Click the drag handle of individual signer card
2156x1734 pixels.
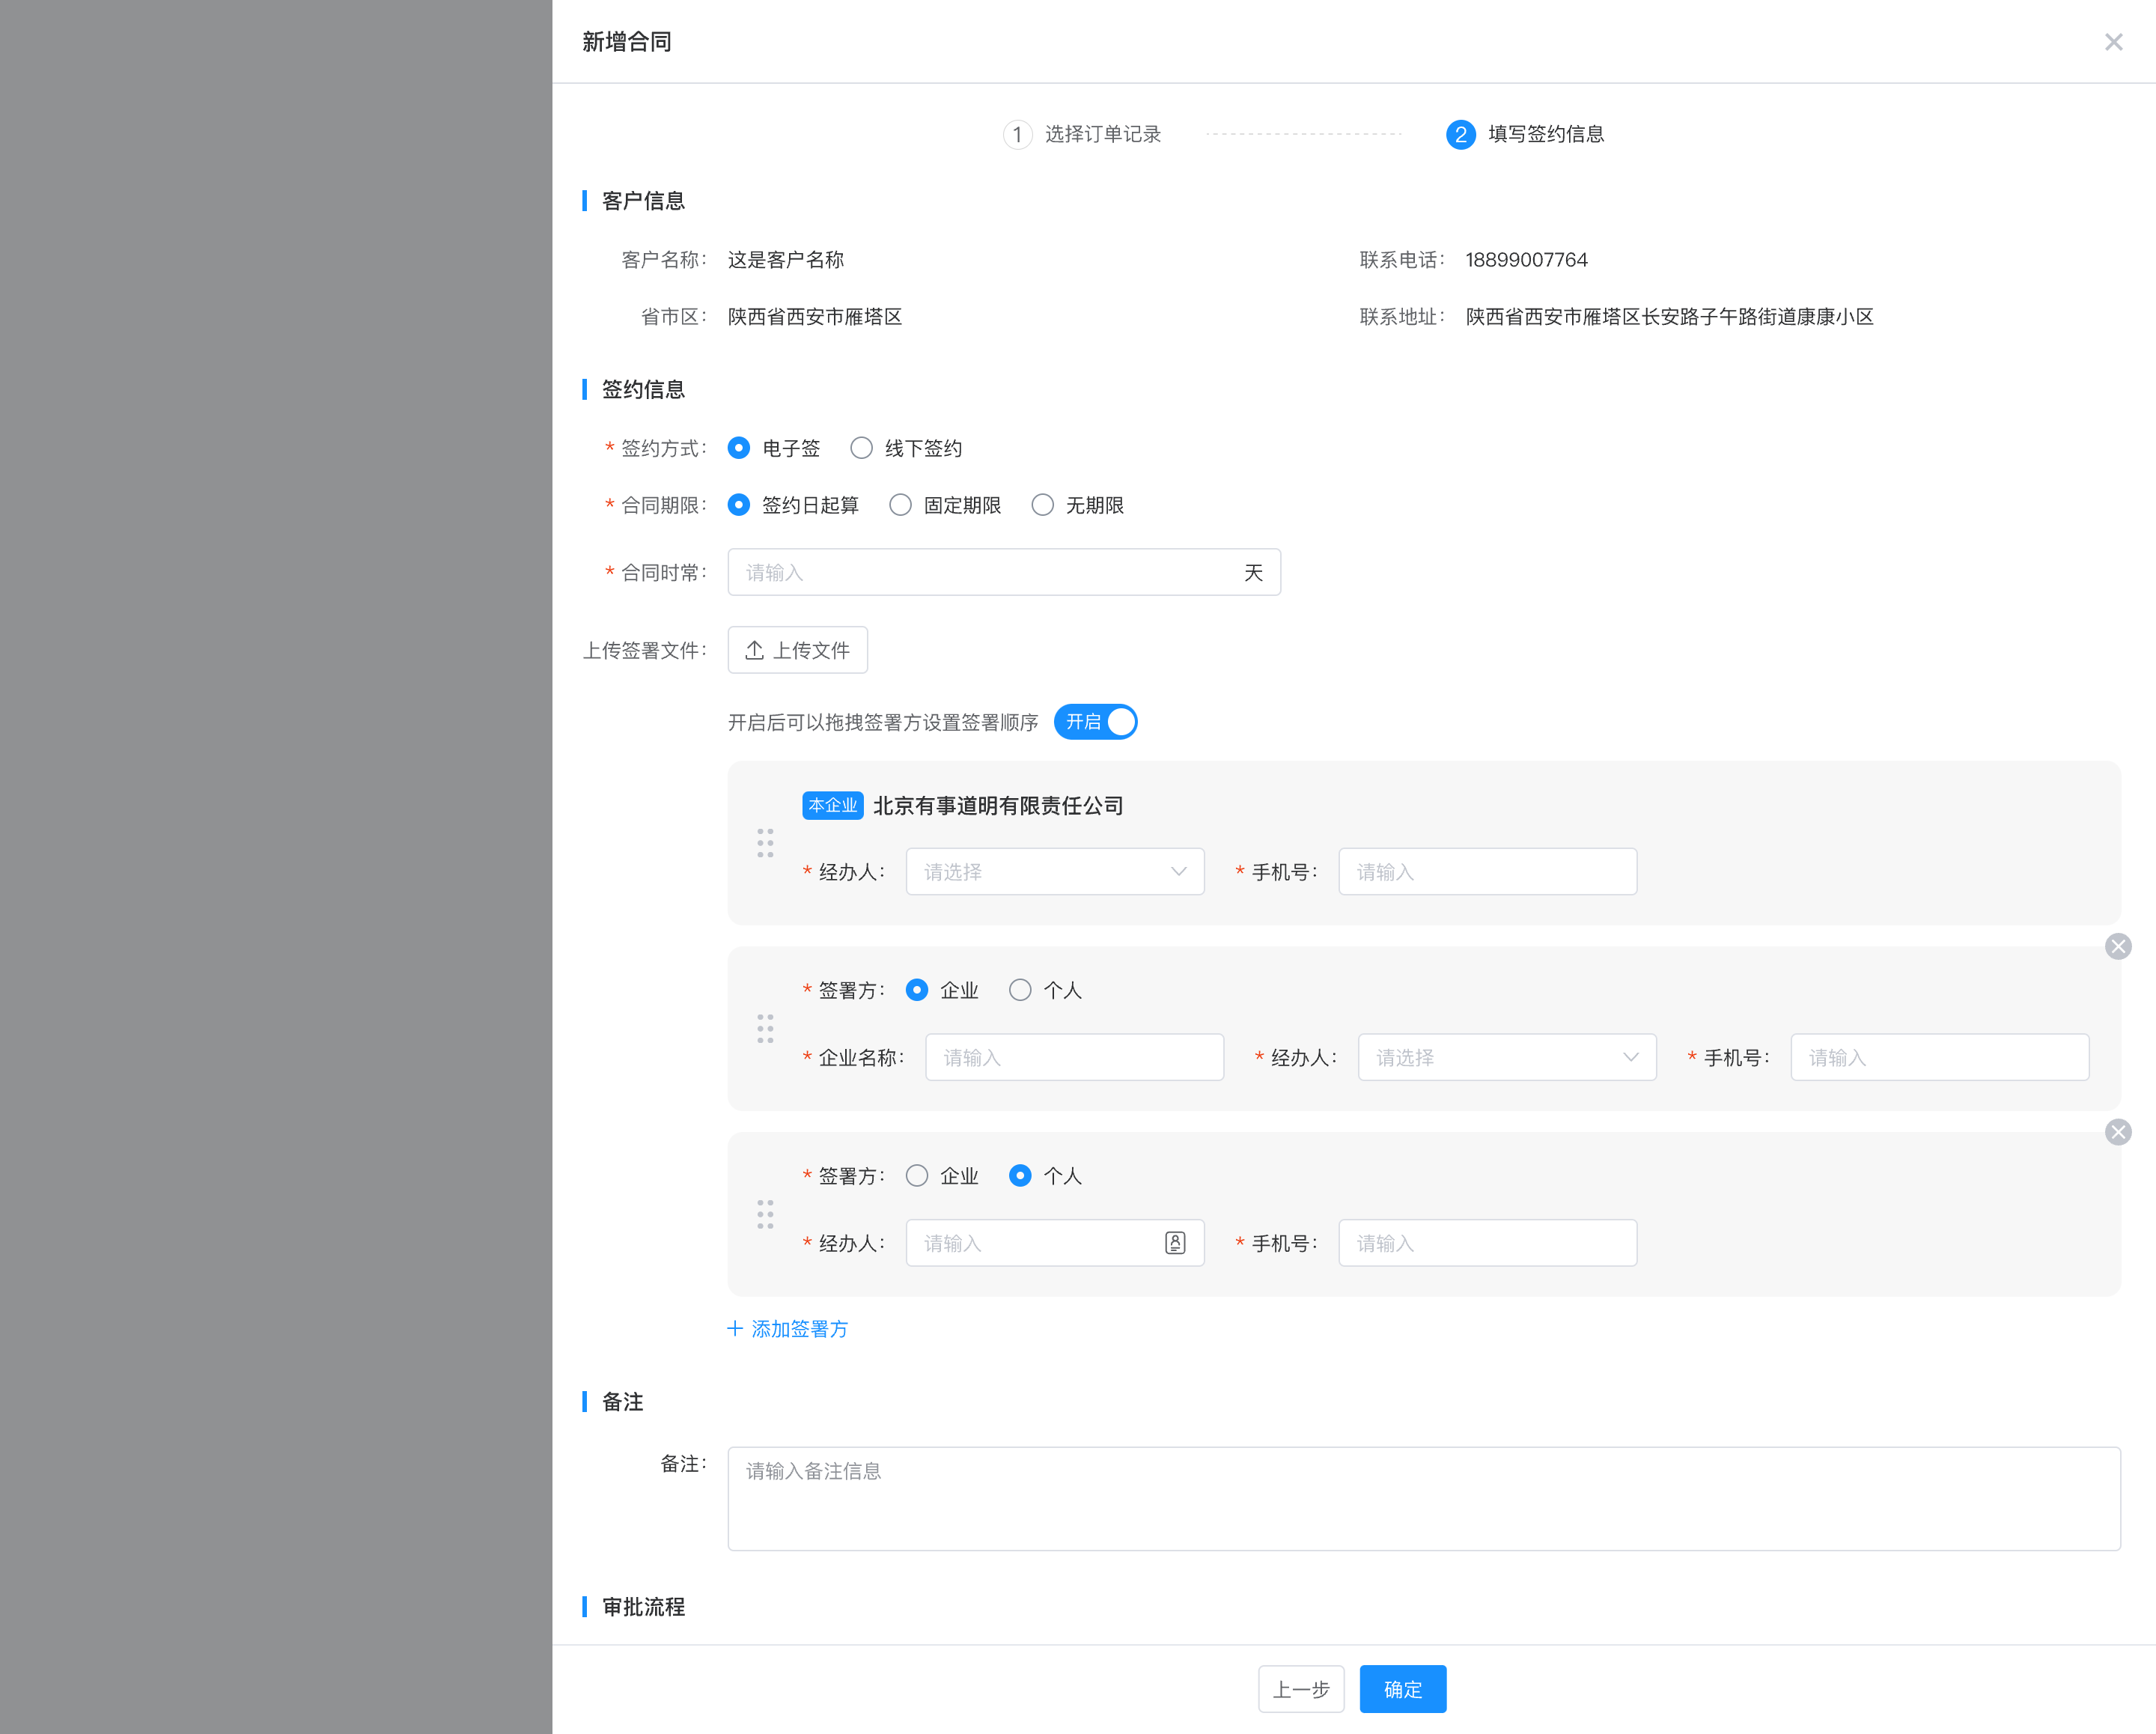pyautogui.click(x=765, y=1214)
